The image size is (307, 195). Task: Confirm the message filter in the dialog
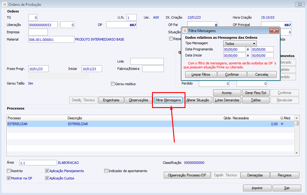pos(232,74)
